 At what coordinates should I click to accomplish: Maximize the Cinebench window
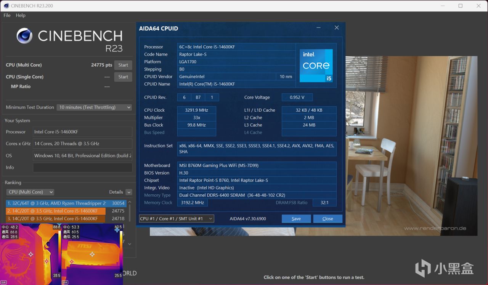(x=461, y=6)
